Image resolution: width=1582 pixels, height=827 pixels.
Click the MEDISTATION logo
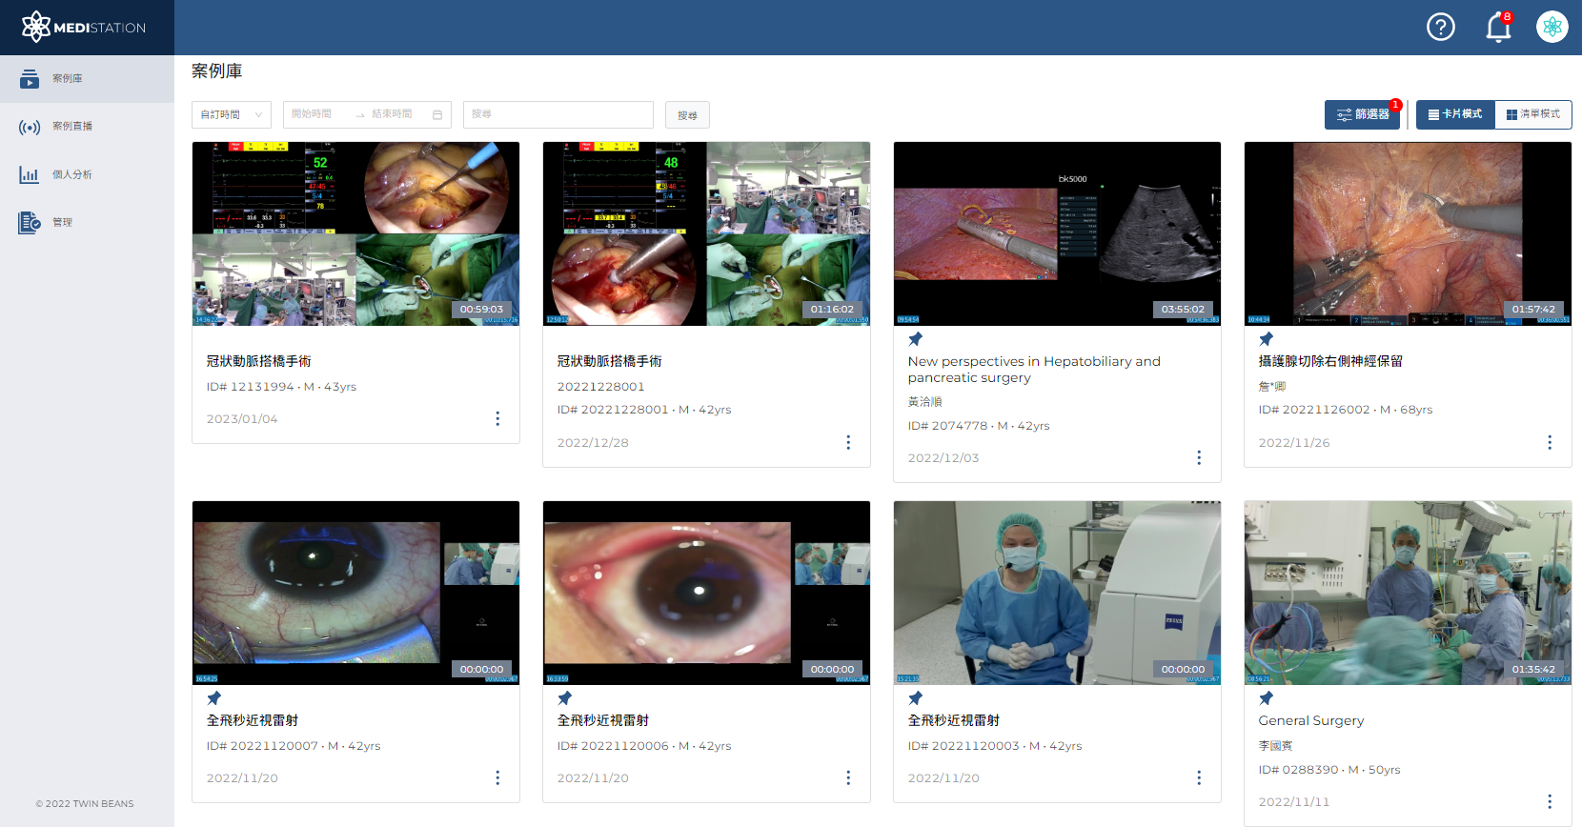(85, 28)
